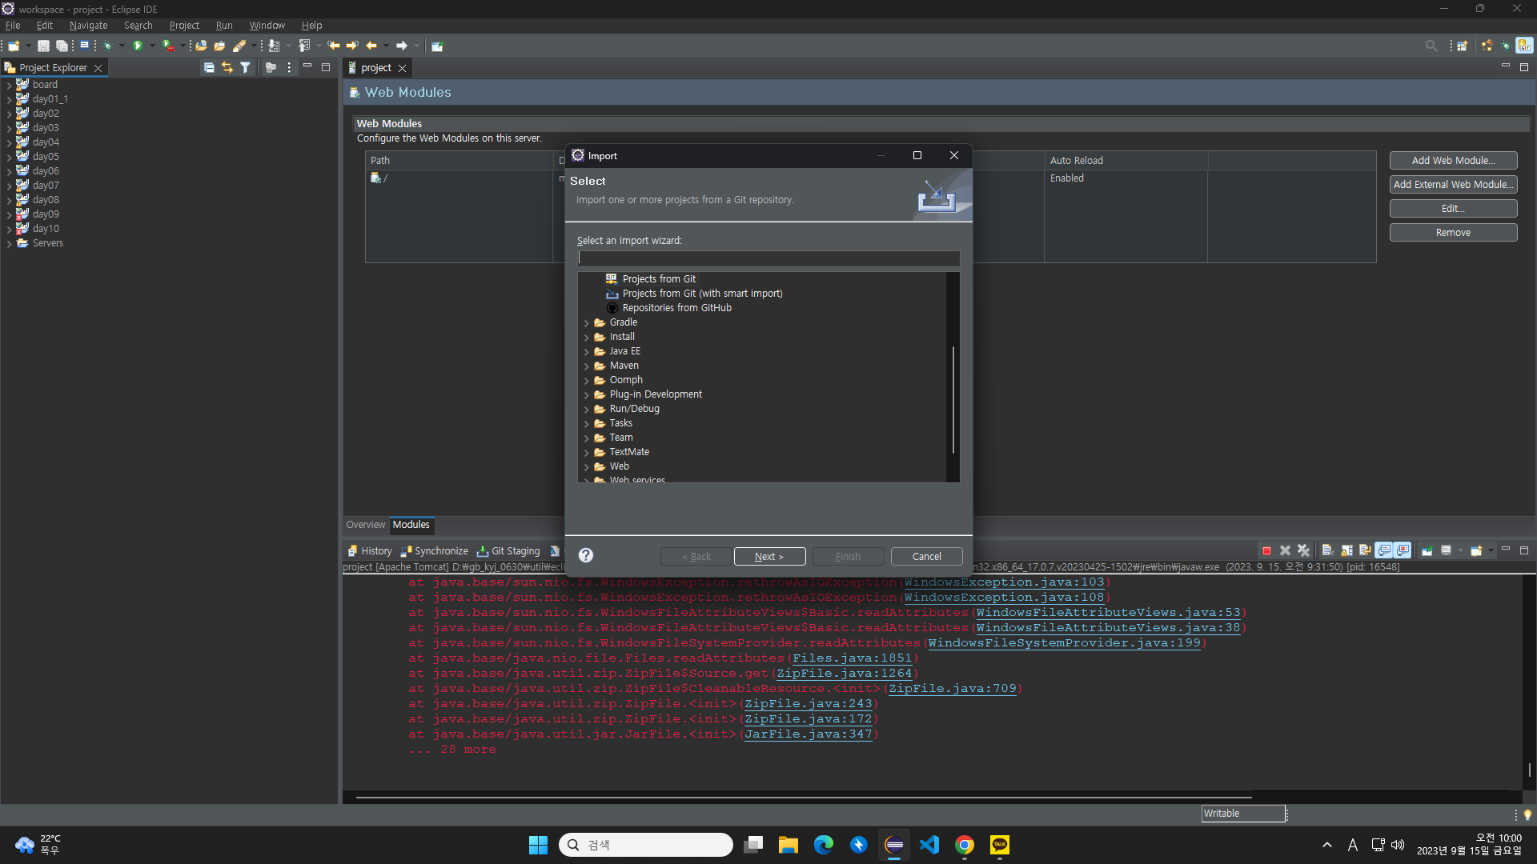
Task: Click the Pin Editor toolbar icon
Action: [437, 46]
